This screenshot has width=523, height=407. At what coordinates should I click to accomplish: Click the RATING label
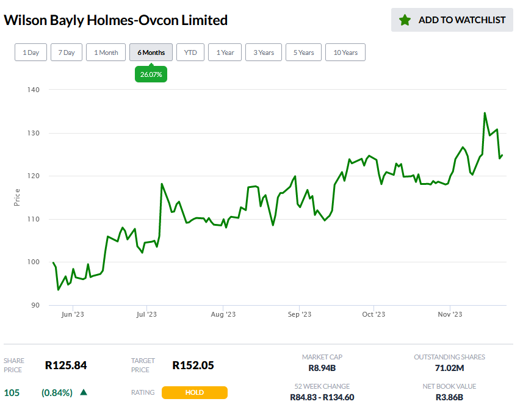(x=143, y=392)
